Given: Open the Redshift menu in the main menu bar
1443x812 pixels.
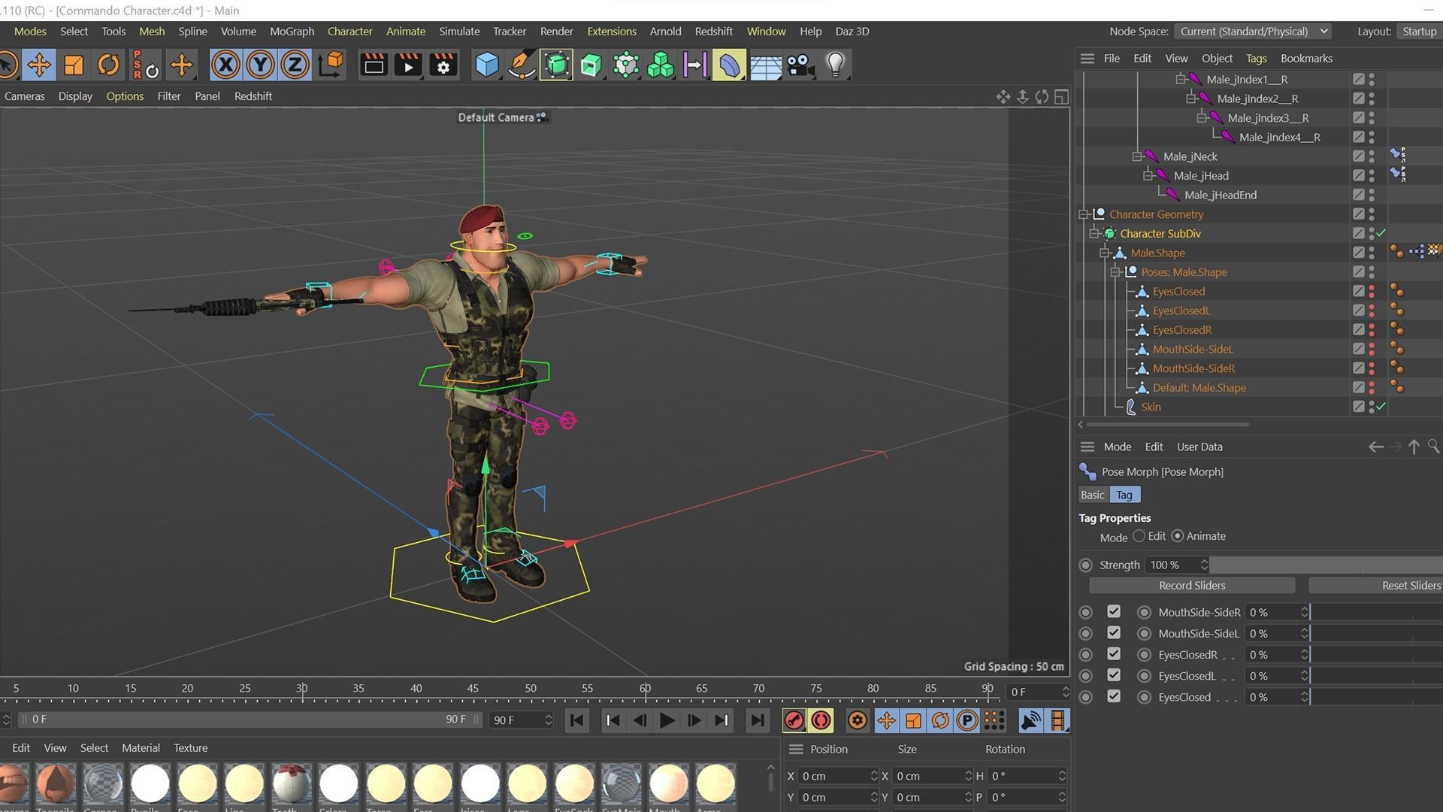Looking at the screenshot, I should (x=713, y=31).
